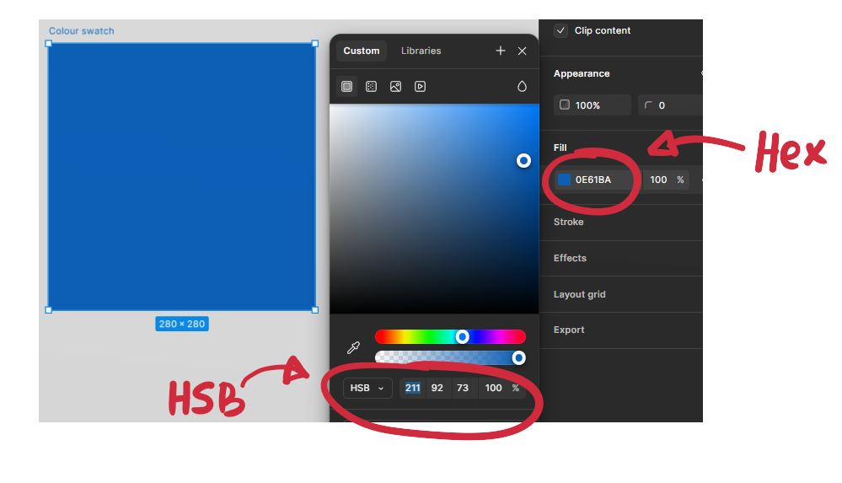Select the blue square on the canvas

[x=181, y=177]
